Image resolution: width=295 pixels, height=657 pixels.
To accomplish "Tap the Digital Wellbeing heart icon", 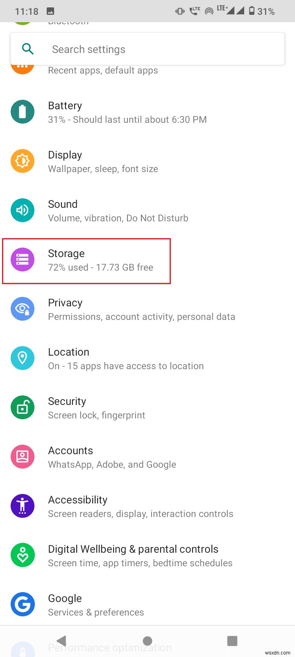I will coord(23,555).
